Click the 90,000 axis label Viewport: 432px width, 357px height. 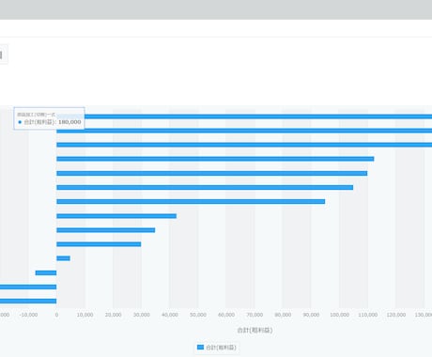click(x=311, y=315)
